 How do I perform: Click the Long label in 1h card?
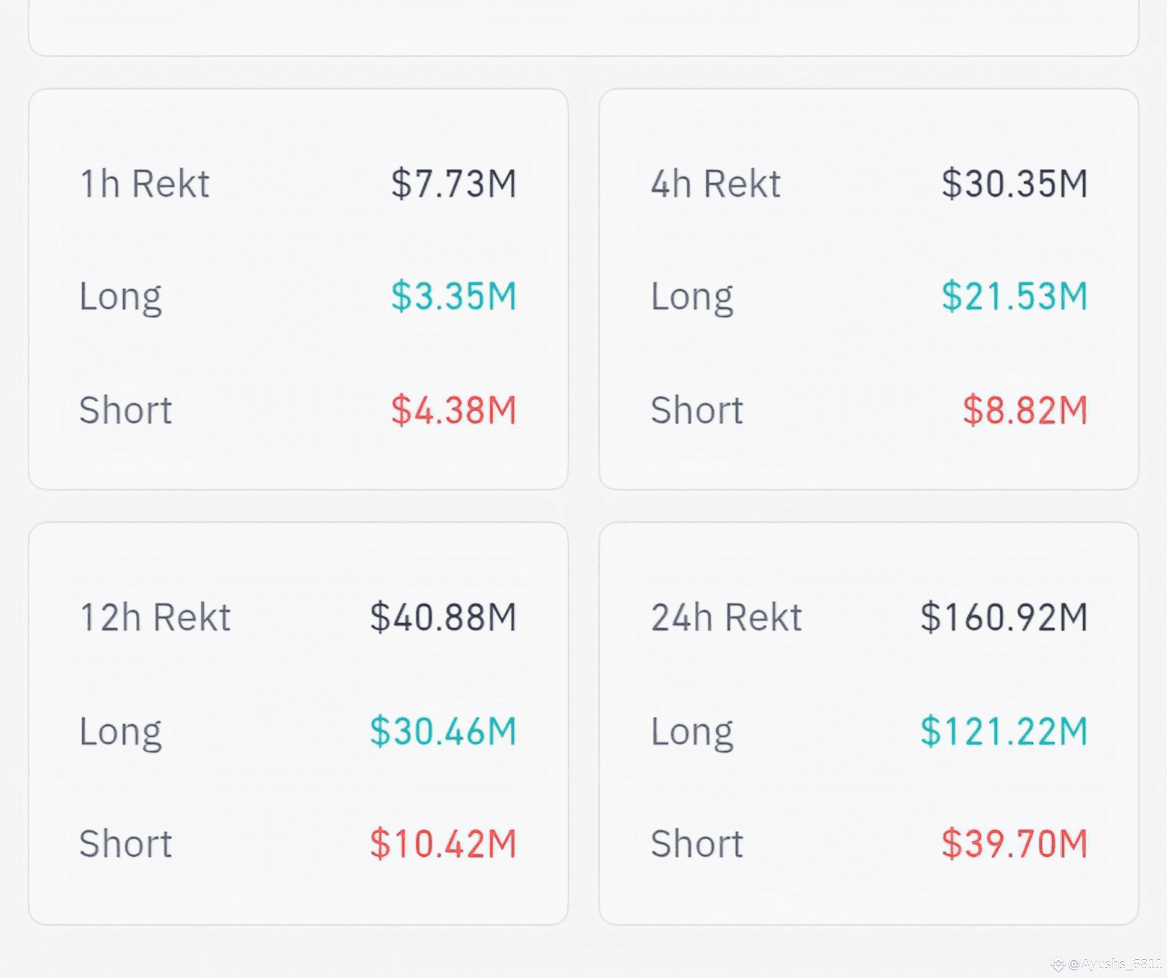coord(121,296)
